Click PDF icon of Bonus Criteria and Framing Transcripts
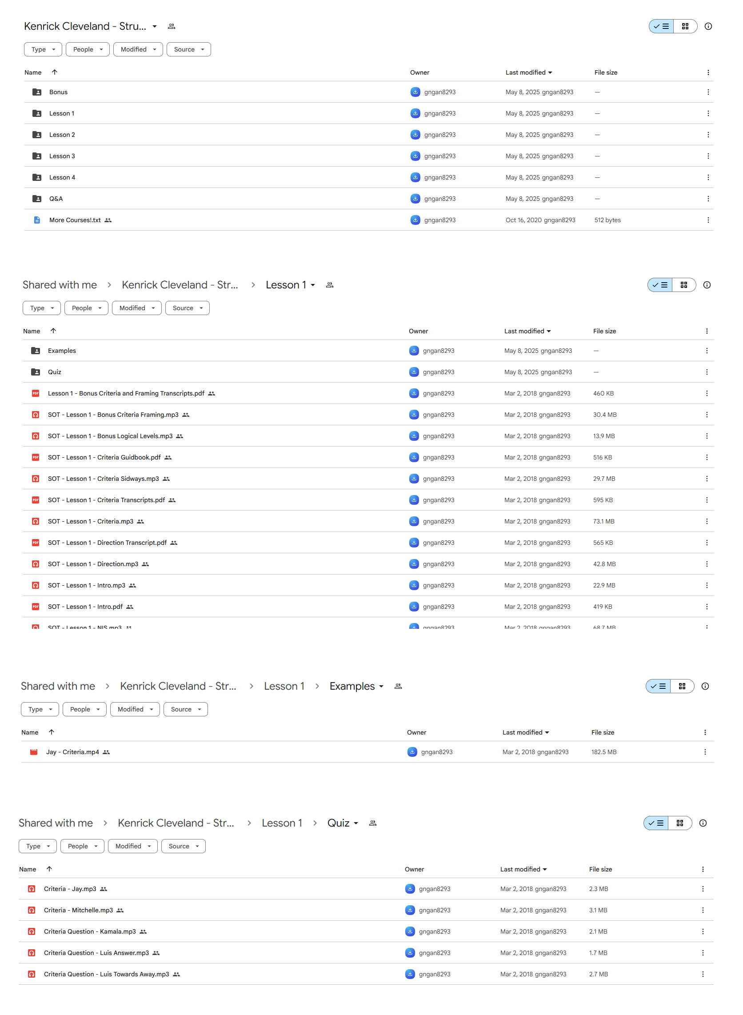743x1015 pixels. pos(36,393)
